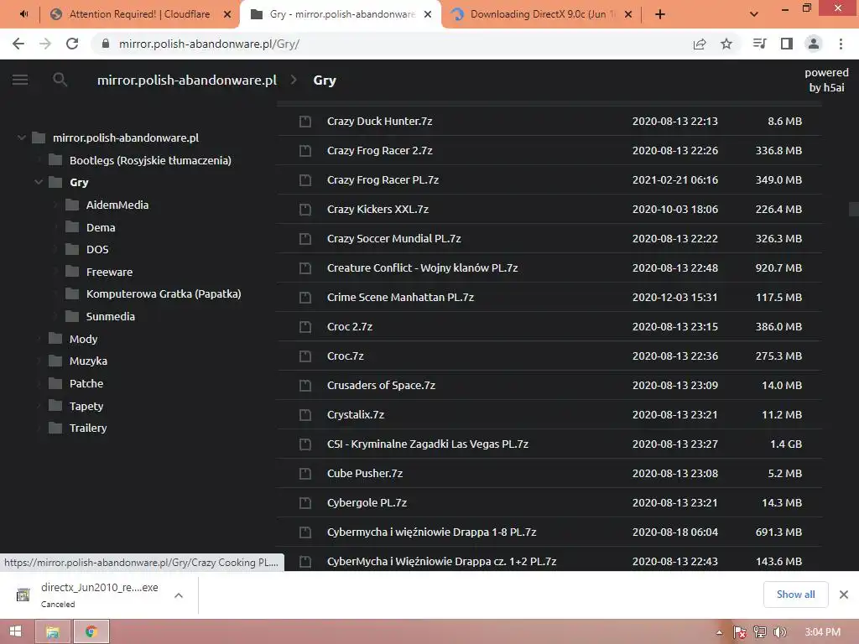Screen dimensions: 859x644
Task: Open Trailery folder in sidebar
Action: click(87, 428)
